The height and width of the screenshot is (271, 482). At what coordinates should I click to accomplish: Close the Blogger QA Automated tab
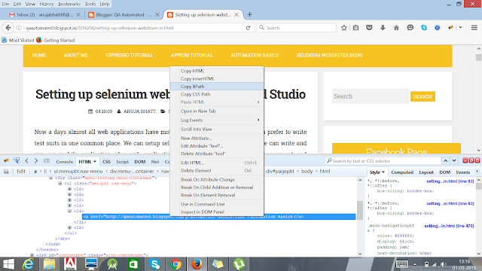click(x=157, y=14)
